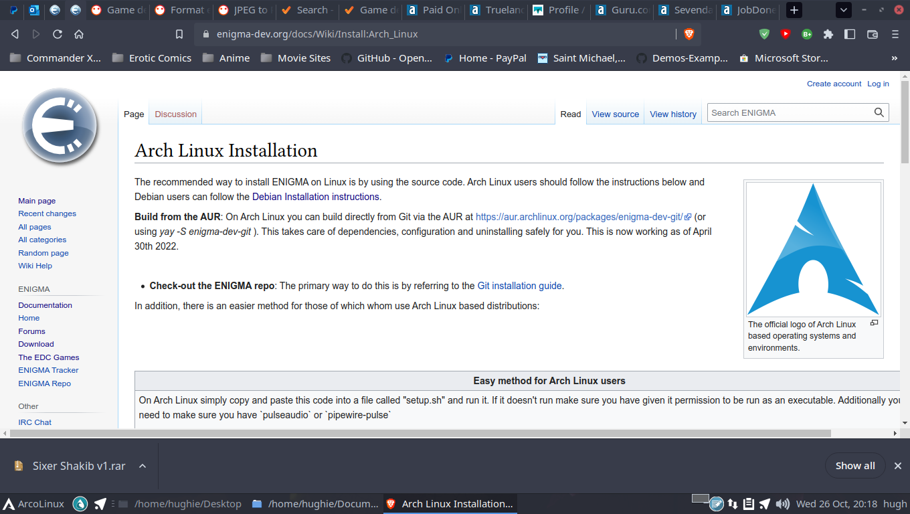This screenshot has height=514, width=910.
Task: Open Anime bookmark folder
Action: coord(226,58)
